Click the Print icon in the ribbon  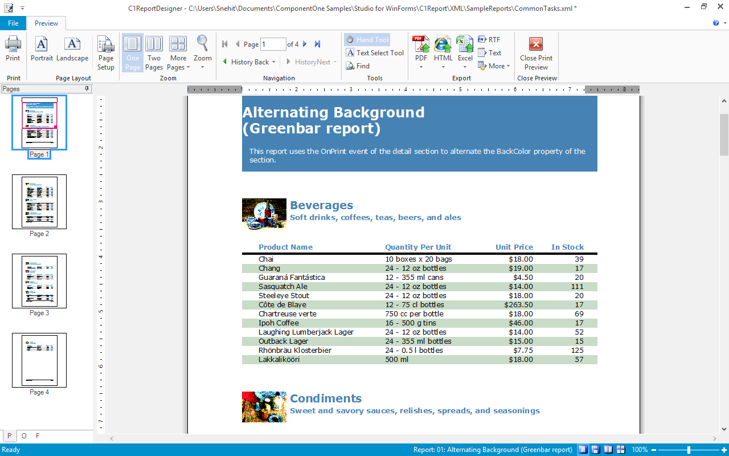[x=13, y=49]
